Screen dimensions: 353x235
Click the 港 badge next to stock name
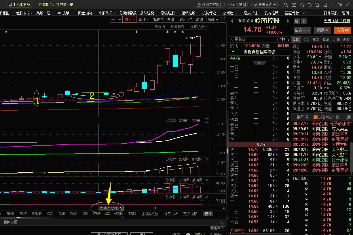click(x=304, y=21)
